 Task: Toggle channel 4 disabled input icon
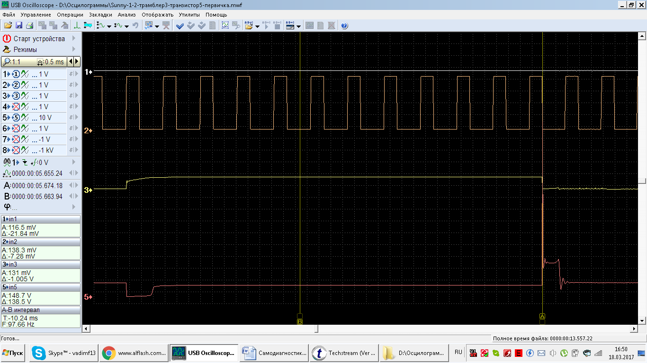click(16, 107)
